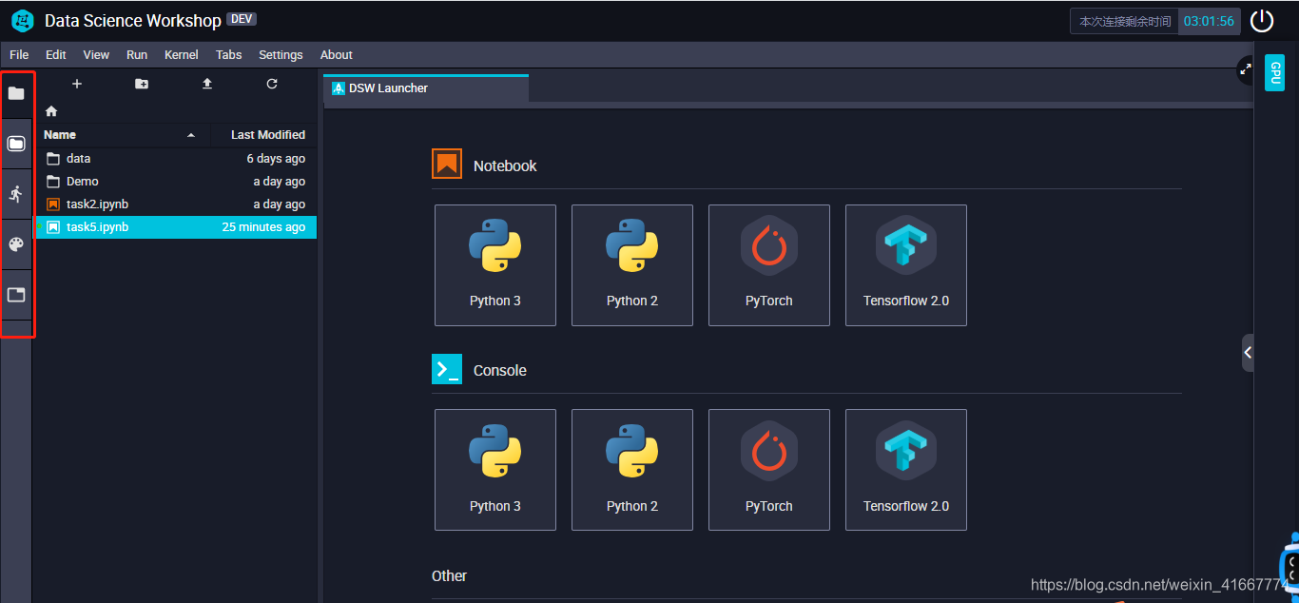This screenshot has width=1299, height=603.
Task: Open the running sessions sidebar icon
Action: (16, 194)
